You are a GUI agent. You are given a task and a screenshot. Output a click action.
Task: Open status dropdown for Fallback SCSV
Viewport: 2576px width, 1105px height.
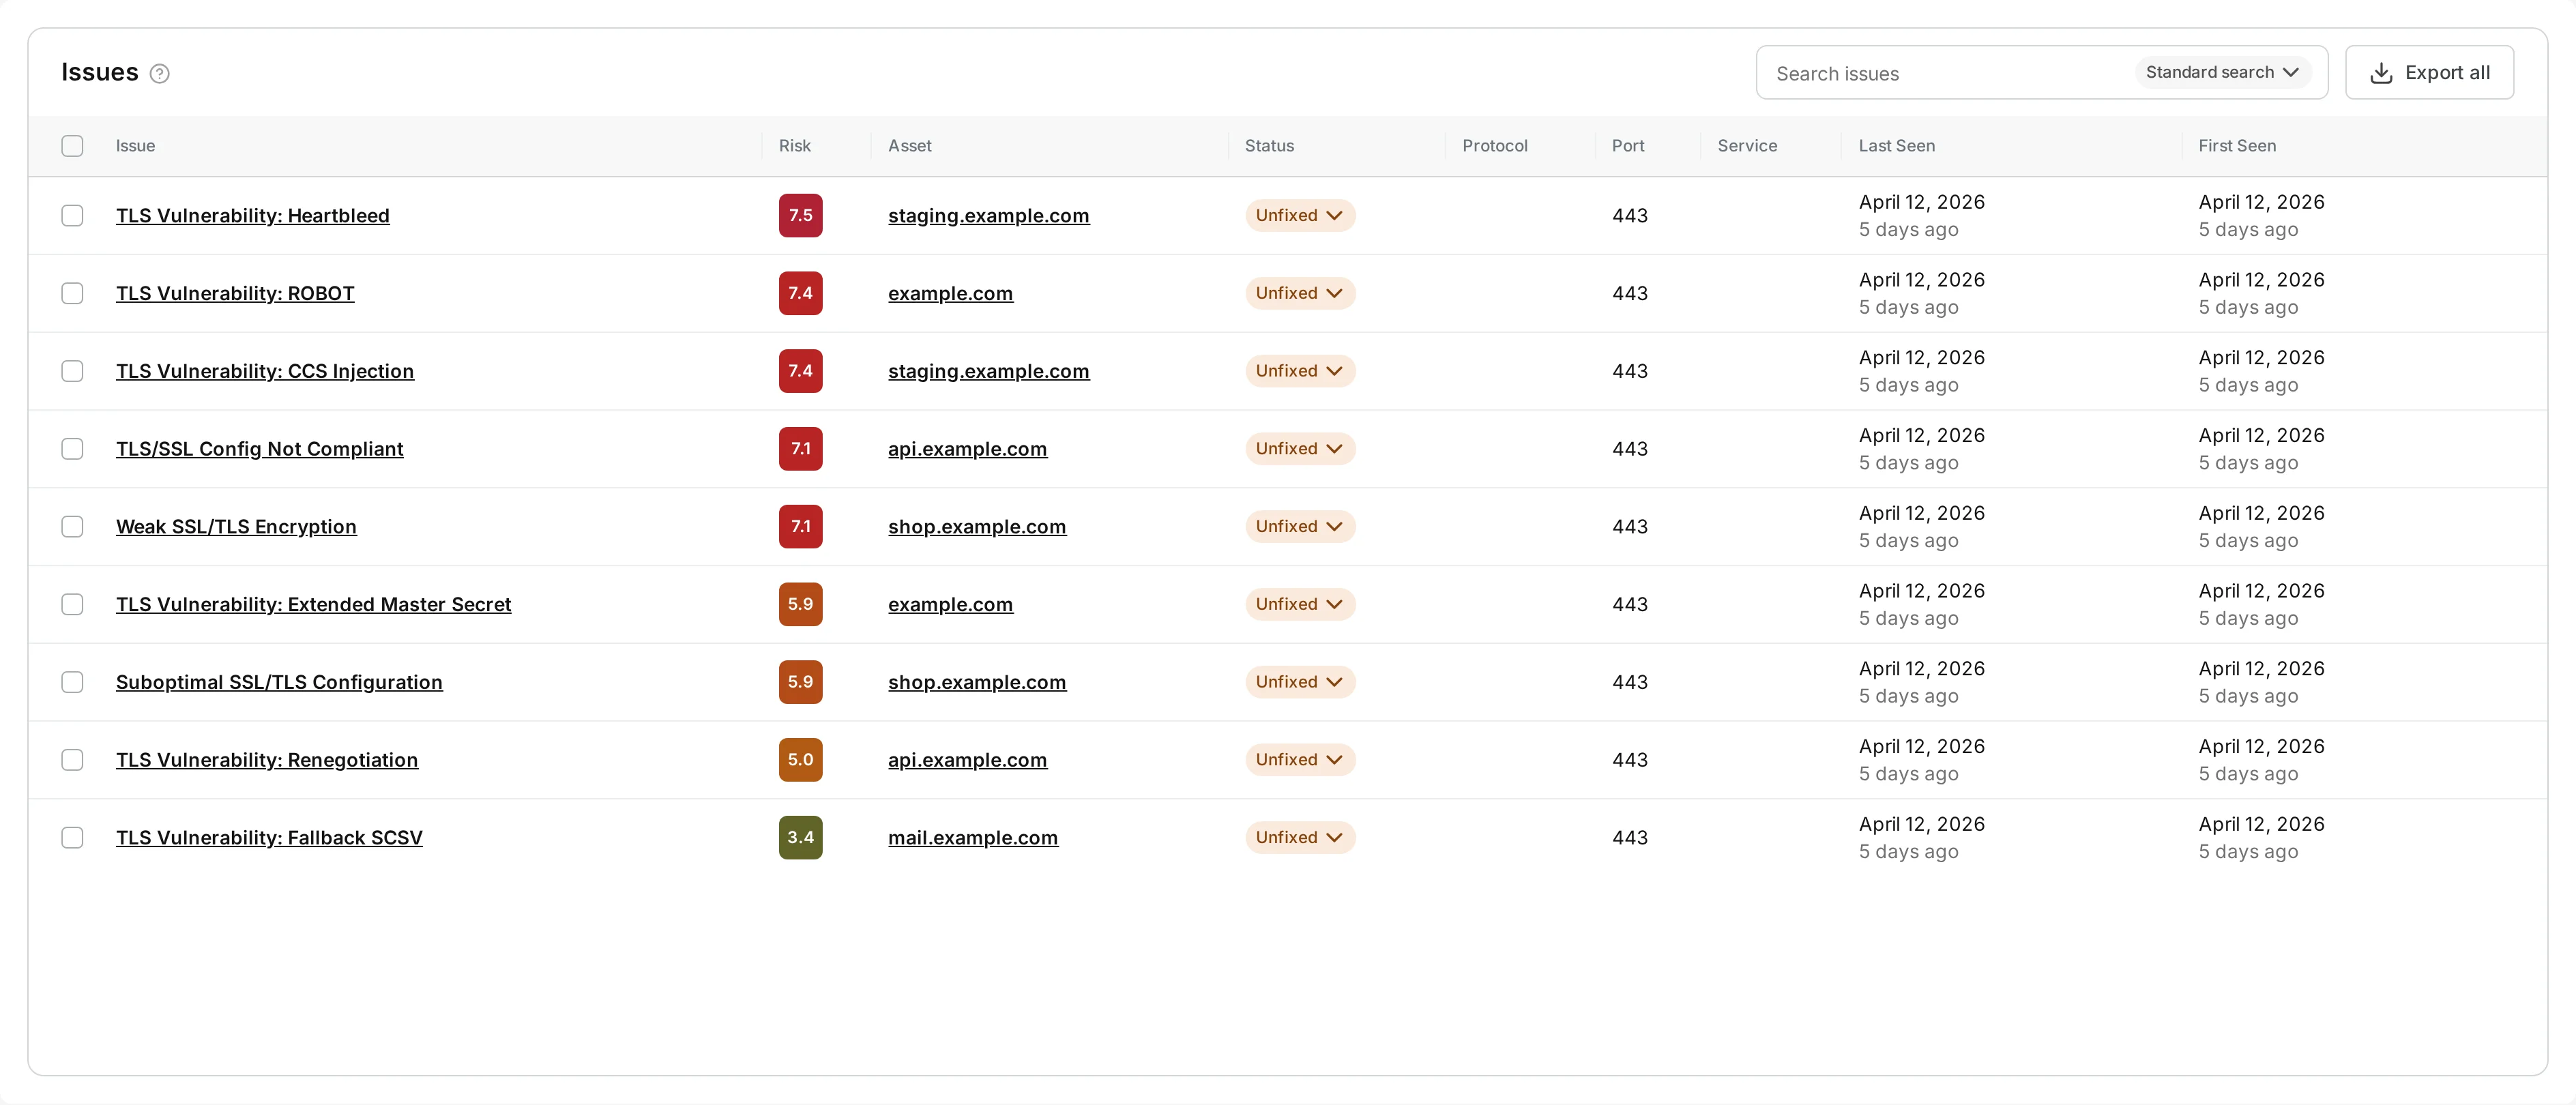point(1299,838)
